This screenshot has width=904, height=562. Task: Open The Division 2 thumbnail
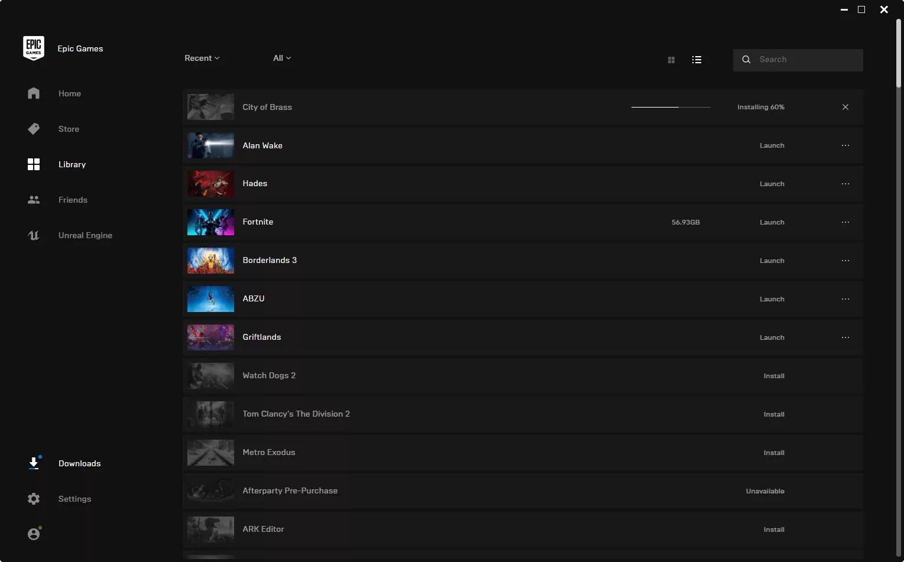[x=210, y=414]
